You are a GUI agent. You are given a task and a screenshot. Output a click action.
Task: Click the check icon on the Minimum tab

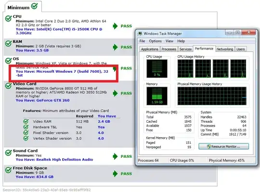click(x=34, y=6)
